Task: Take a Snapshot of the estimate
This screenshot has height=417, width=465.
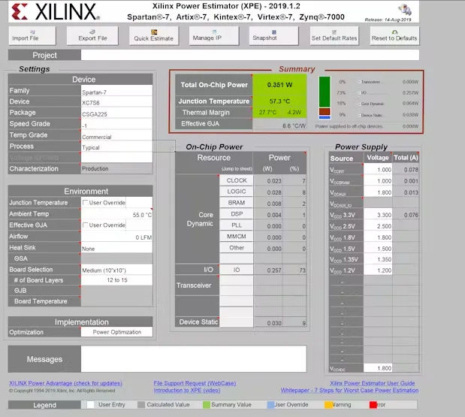Action: pos(273,35)
